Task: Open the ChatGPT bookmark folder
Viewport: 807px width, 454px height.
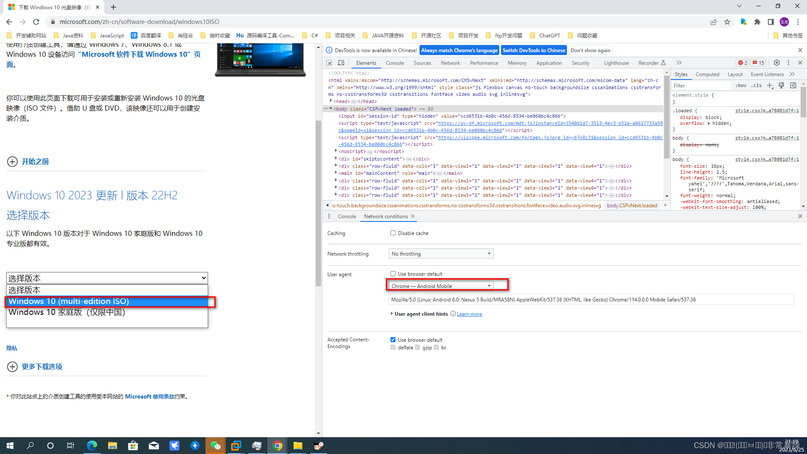Action: [x=545, y=35]
